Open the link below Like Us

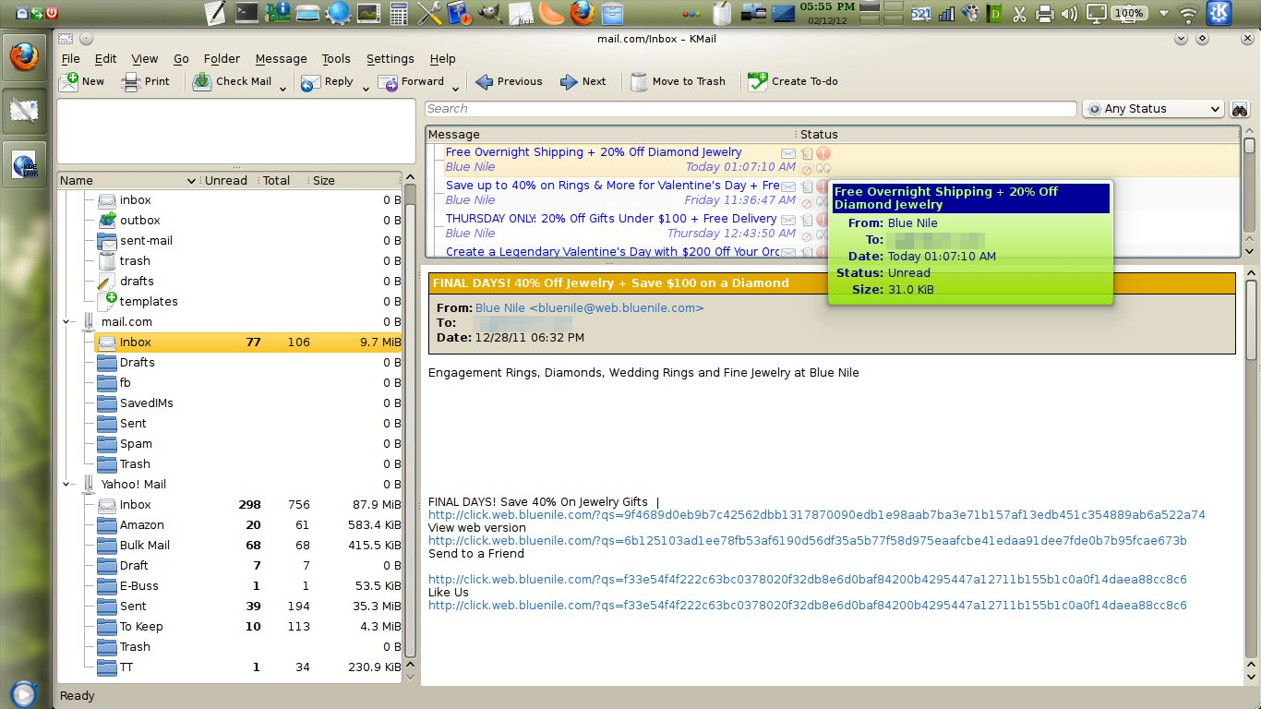[x=807, y=606]
